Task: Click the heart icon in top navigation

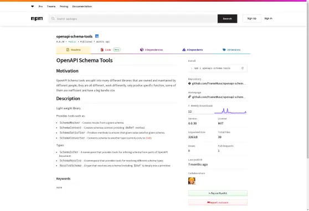Action: coord(32,6)
